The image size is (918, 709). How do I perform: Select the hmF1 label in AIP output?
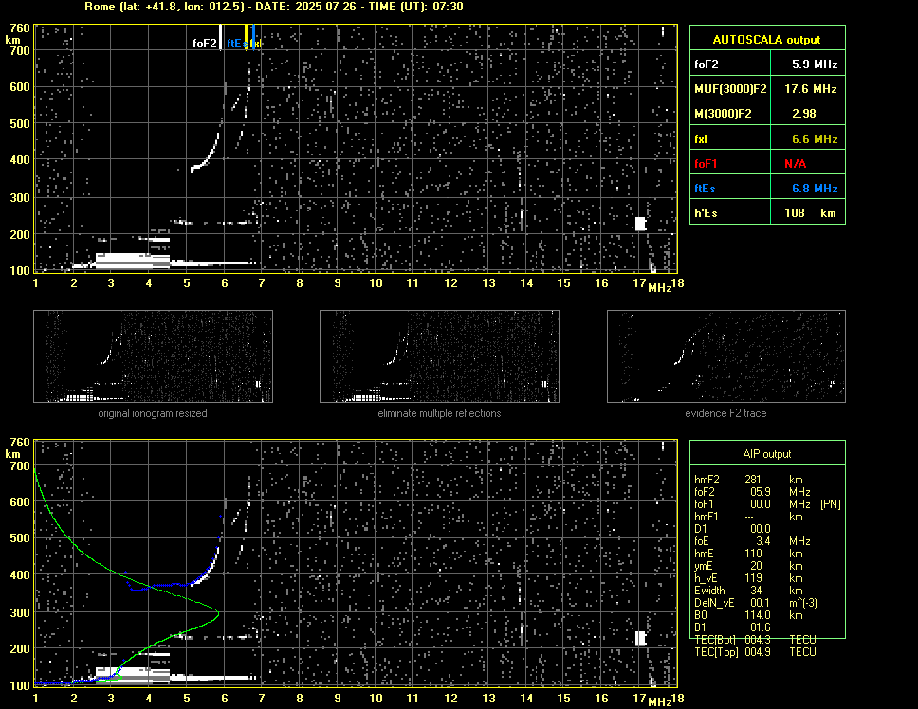coord(707,517)
